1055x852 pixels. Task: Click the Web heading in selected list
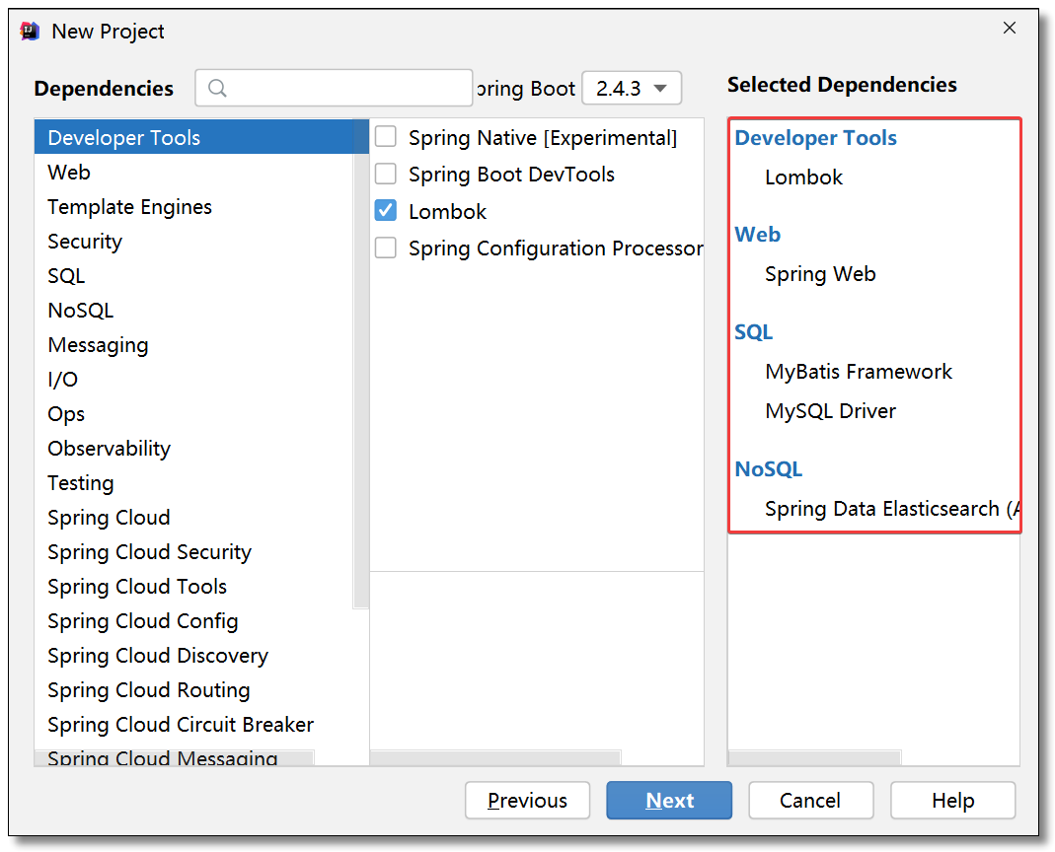point(758,235)
